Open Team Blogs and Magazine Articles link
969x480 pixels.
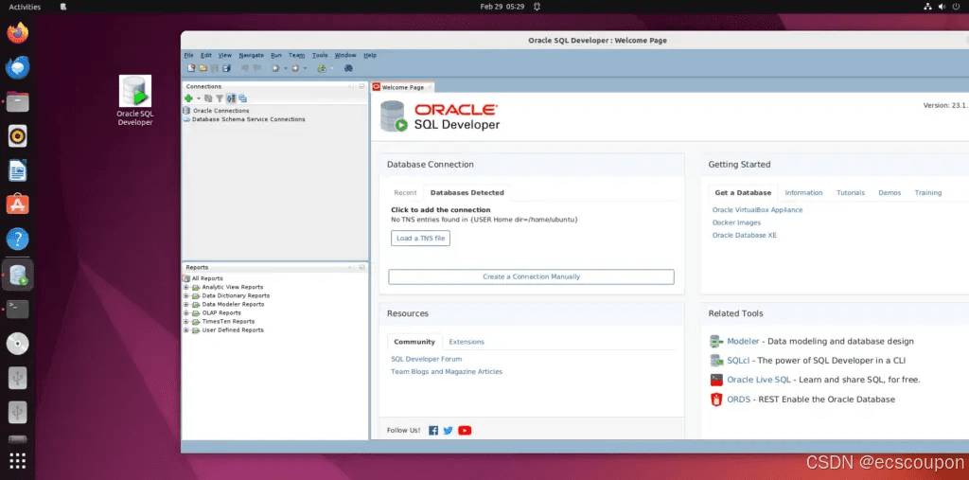(447, 372)
